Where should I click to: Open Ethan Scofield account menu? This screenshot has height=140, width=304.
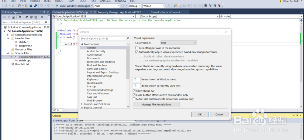(292, 1)
